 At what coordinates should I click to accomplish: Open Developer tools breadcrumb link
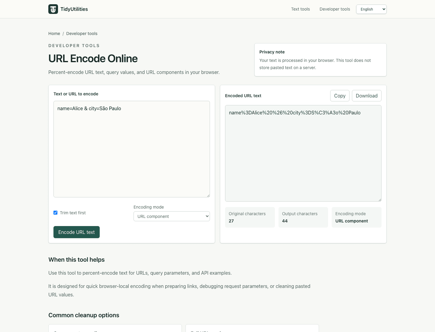tap(82, 34)
